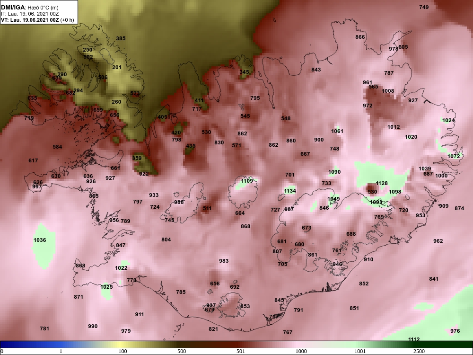Click the map value 821
Image resolution: width=473 pixels, height=355 pixels.
213,329
